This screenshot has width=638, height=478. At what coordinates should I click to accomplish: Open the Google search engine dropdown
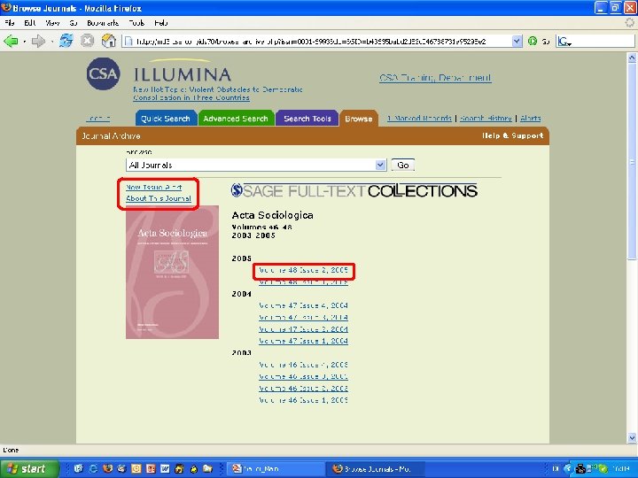tap(564, 41)
